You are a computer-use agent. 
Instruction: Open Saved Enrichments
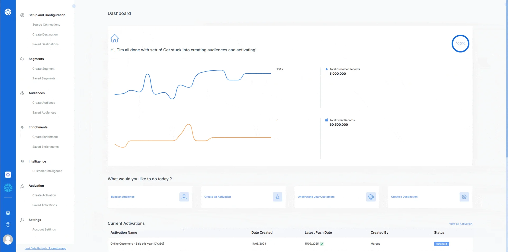46,147
